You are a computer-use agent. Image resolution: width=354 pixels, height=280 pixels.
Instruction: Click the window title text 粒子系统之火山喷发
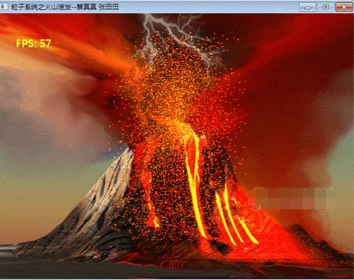[41, 7]
